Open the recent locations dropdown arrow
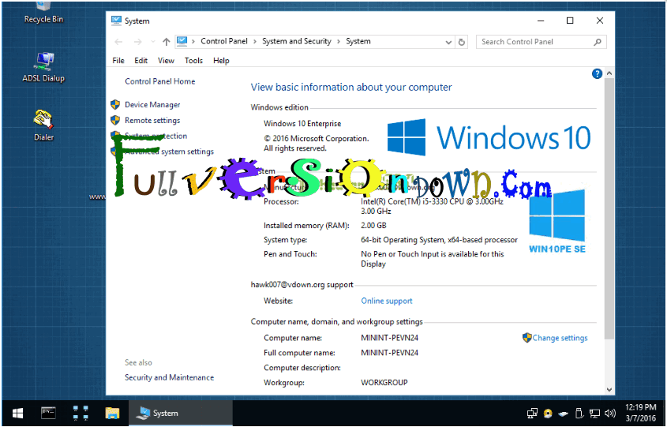667x427 pixels. 152,42
